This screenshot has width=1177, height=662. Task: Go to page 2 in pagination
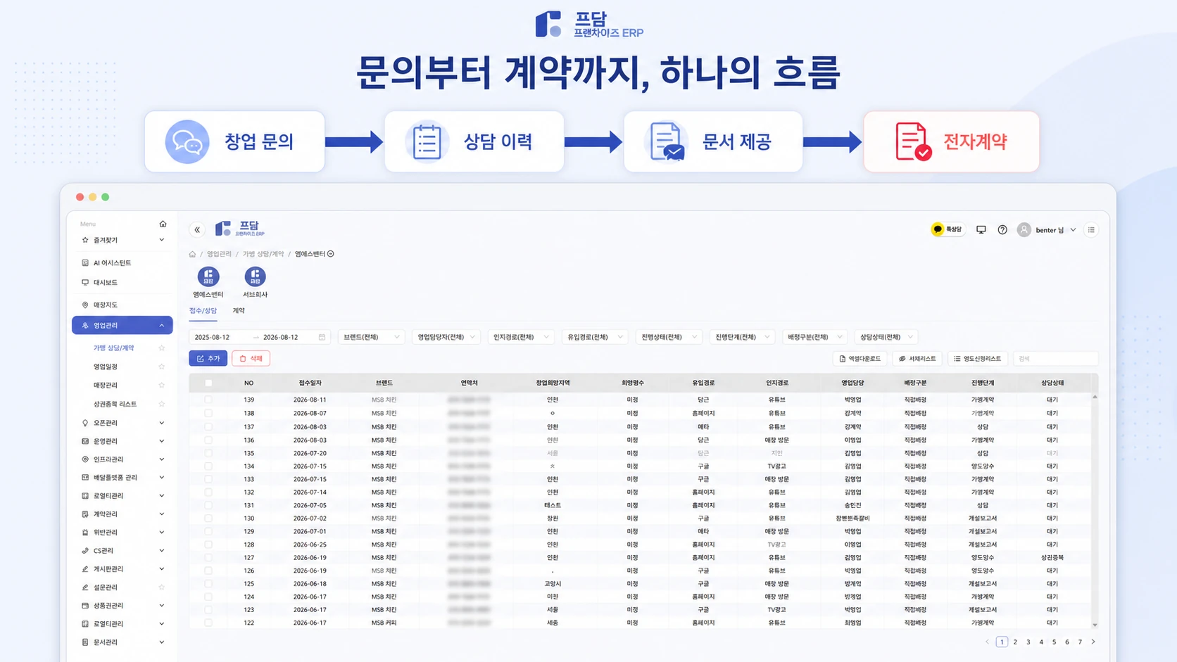pos(1015,642)
